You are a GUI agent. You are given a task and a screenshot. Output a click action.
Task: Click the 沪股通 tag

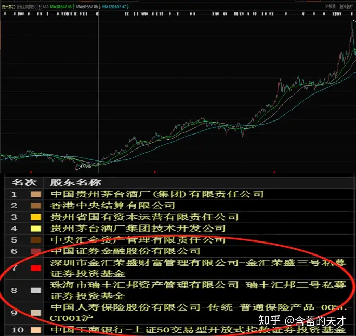point(331,7)
